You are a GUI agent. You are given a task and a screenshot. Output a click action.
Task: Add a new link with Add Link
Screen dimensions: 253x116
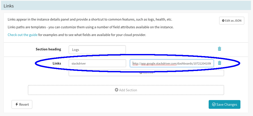146,73
